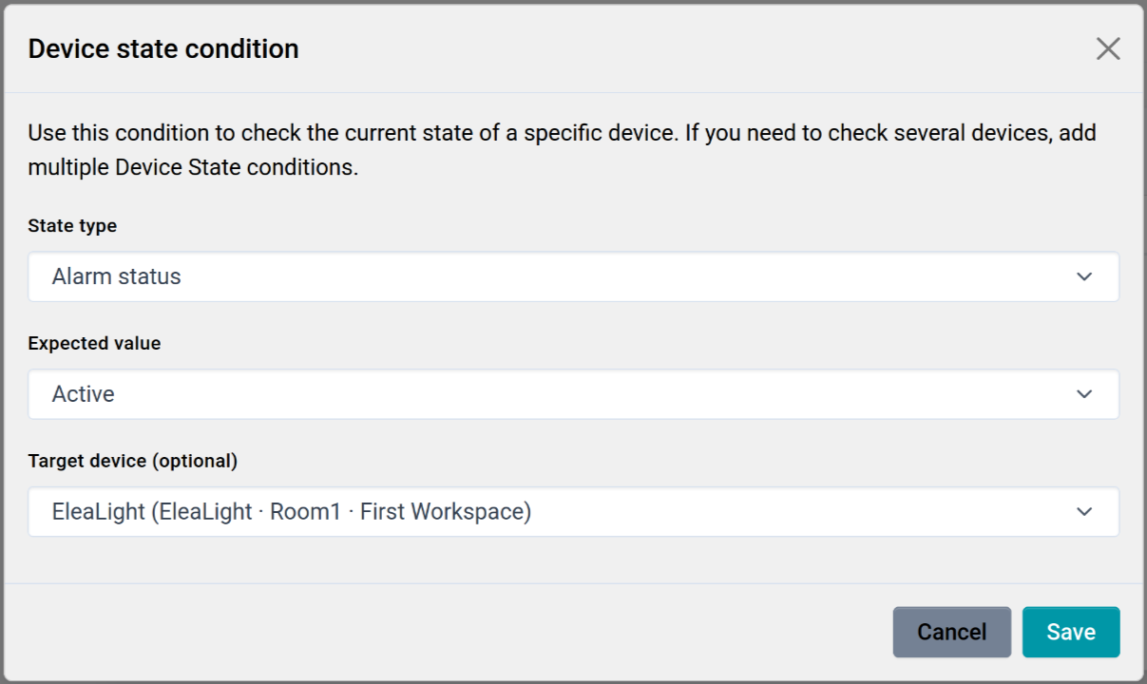Click the State type label

[72, 226]
